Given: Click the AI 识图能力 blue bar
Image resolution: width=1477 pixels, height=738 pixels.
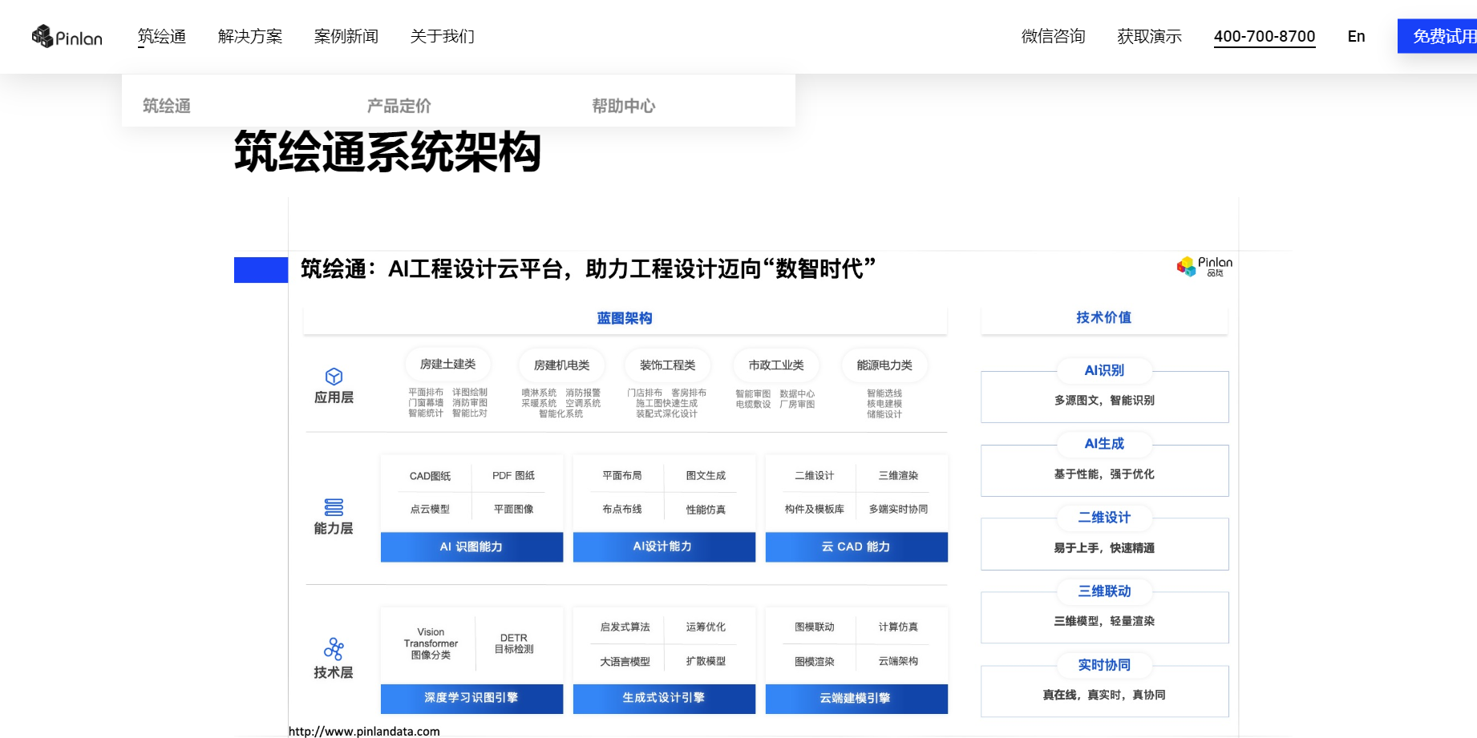Looking at the screenshot, I should tap(471, 546).
